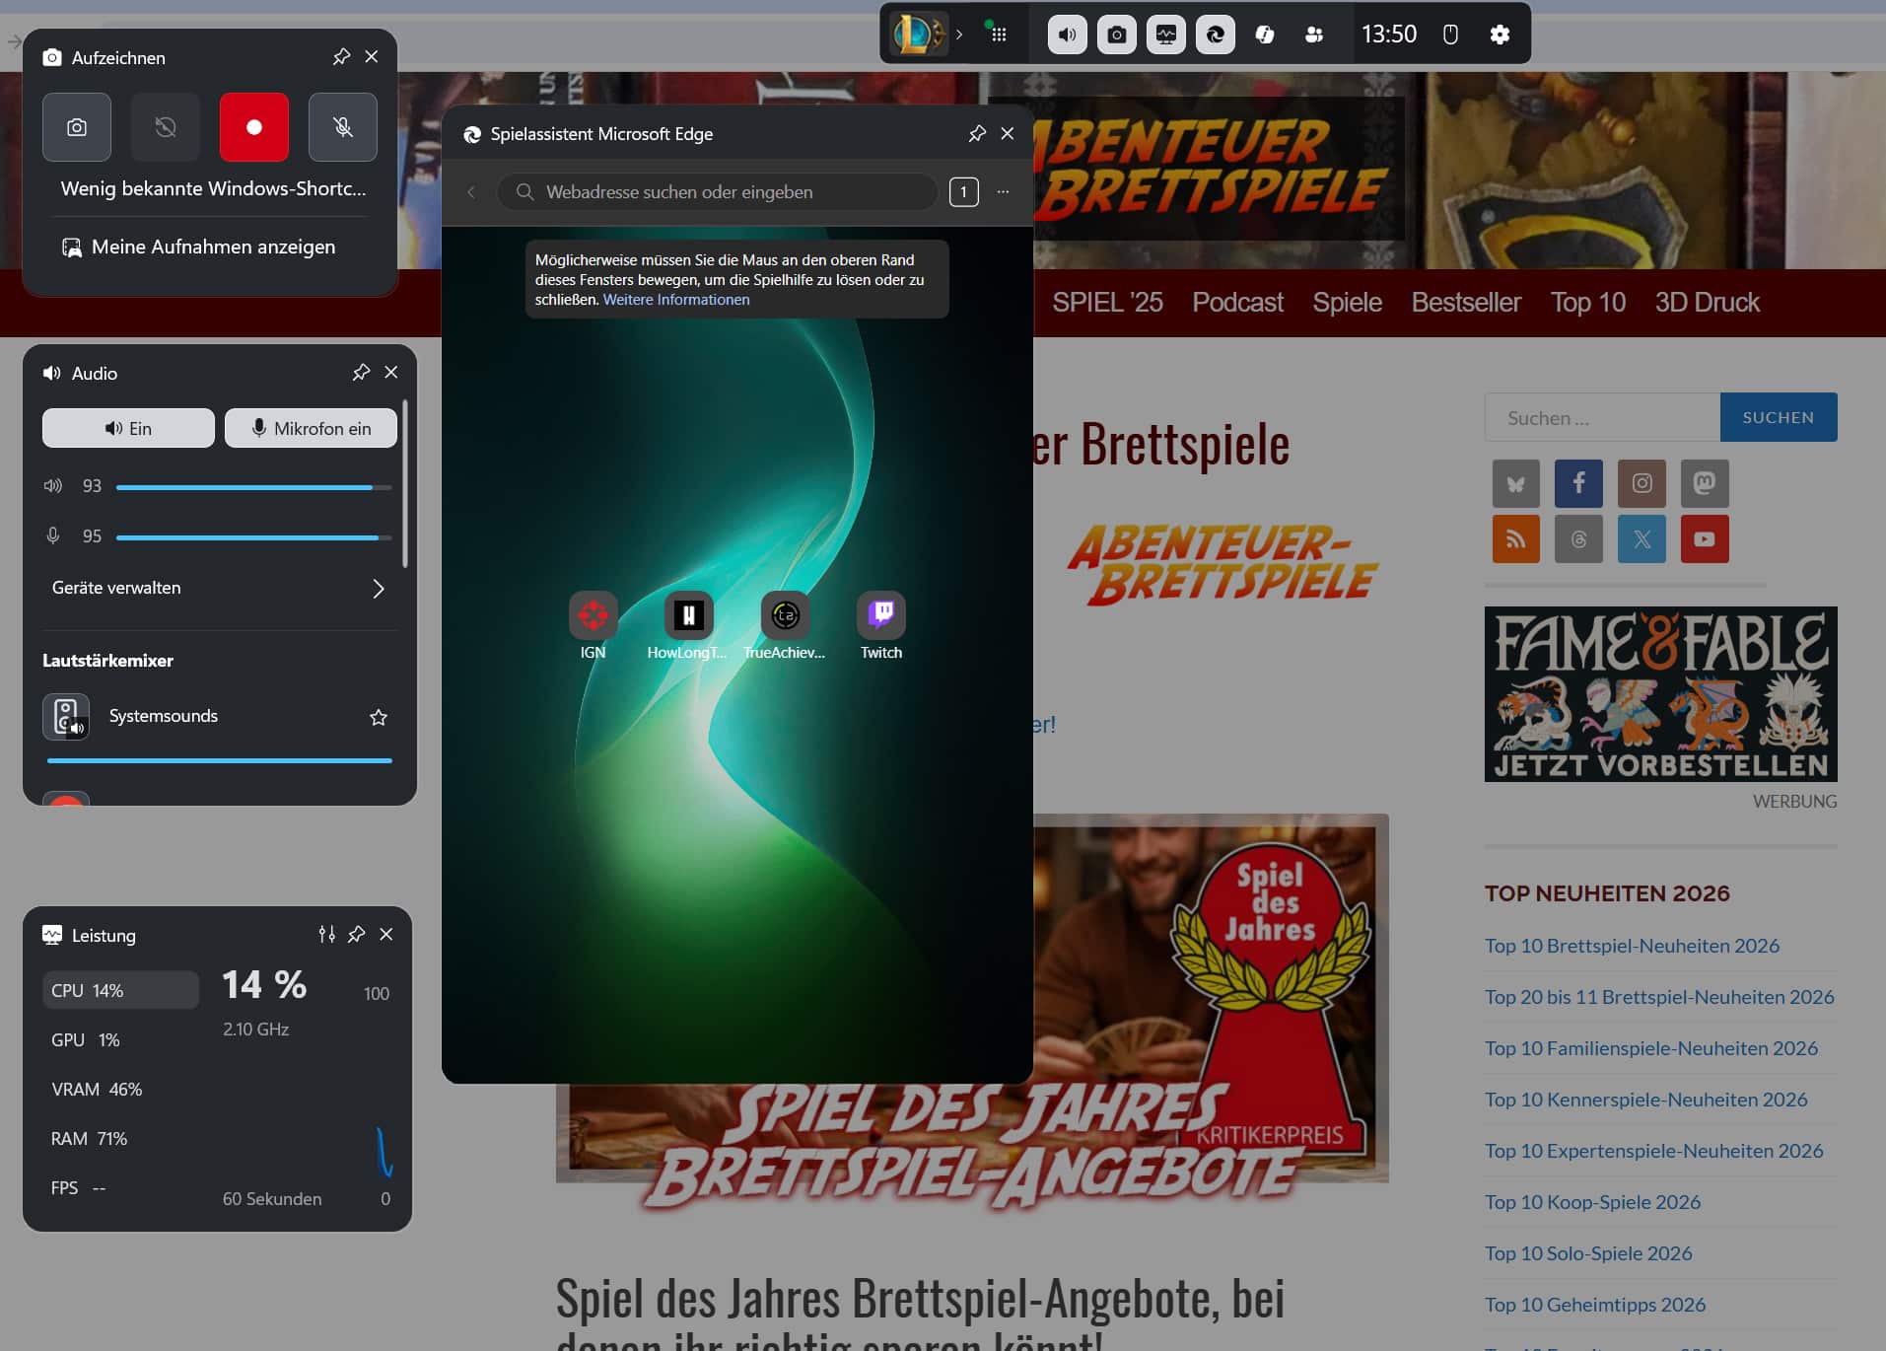Image resolution: width=1886 pixels, height=1351 pixels.
Task: Open Meine Aufnahmen anzeigen
Action: click(213, 248)
